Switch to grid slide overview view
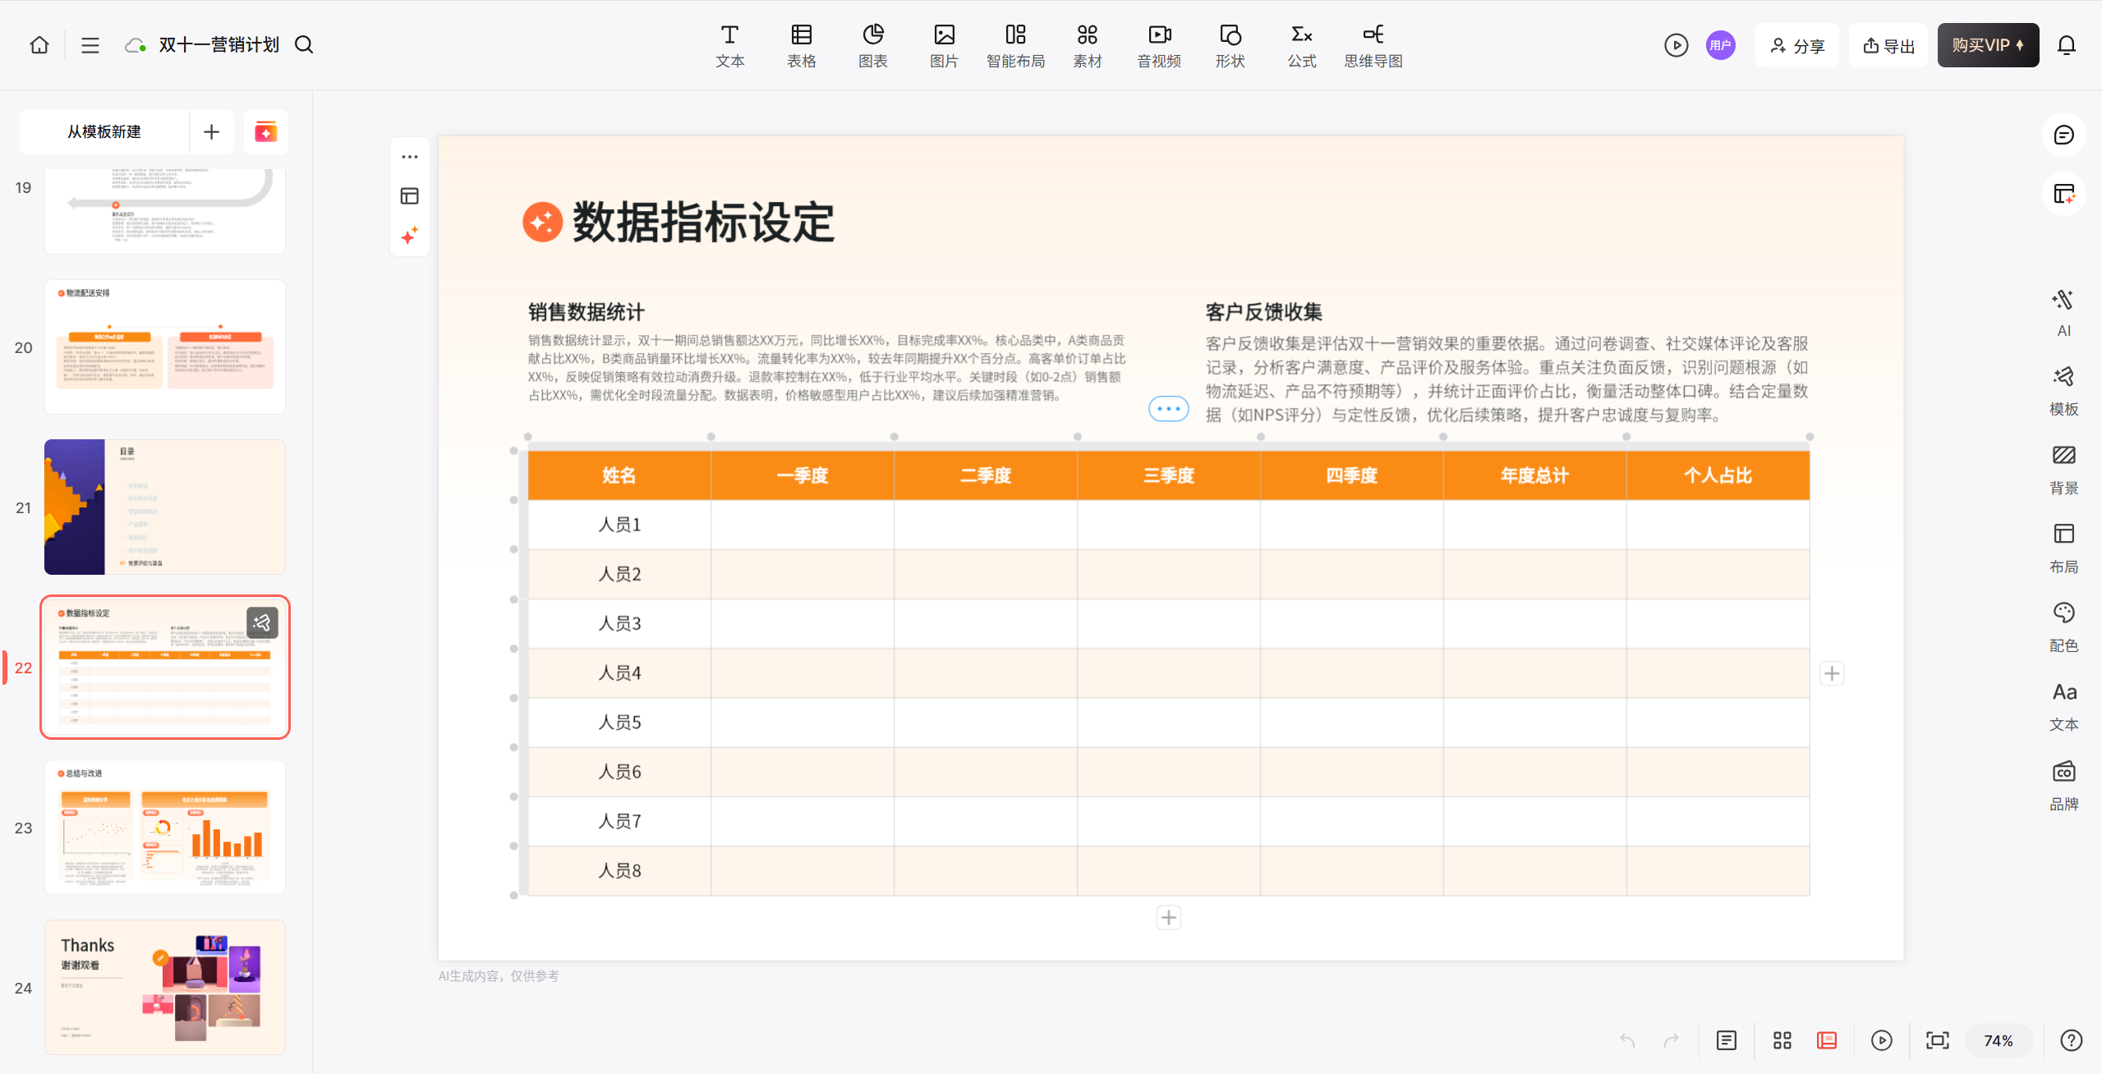 coord(1782,1040)
